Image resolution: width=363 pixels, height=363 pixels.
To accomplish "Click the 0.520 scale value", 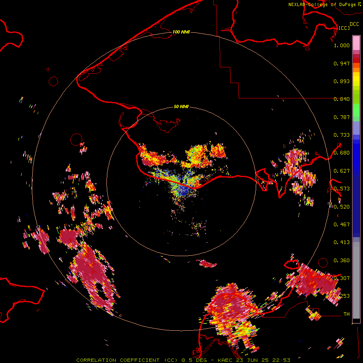I will coord(342,207).
